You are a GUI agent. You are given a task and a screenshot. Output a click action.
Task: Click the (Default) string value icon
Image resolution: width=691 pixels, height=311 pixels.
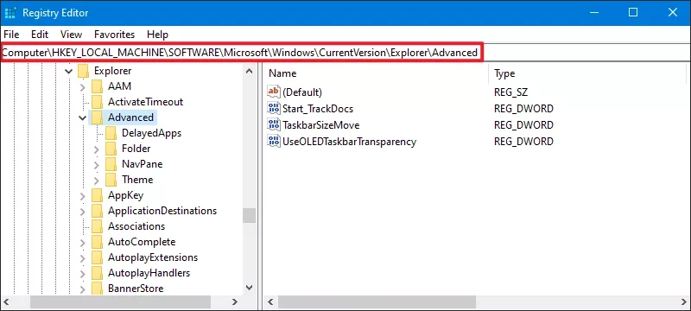(274, 92)
